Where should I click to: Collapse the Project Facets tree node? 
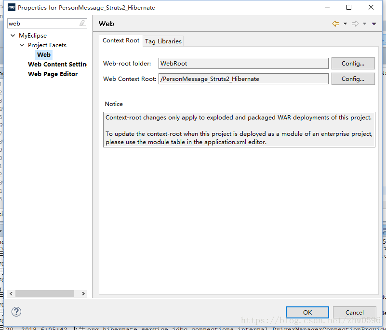tap(22, 45)
